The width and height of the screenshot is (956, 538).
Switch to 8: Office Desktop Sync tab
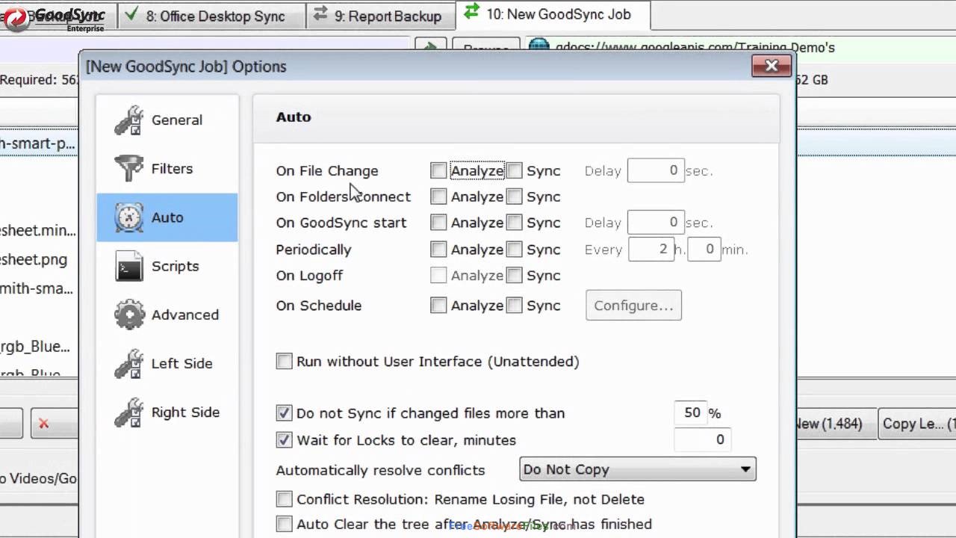click(x=210, y=16)
